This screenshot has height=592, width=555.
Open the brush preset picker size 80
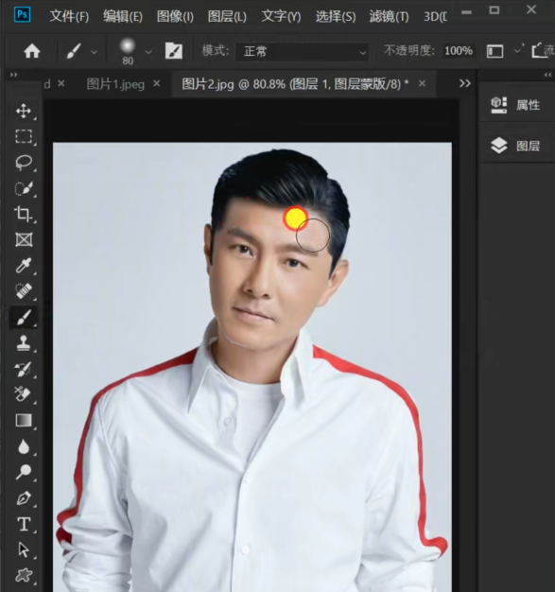click(128, 52)
